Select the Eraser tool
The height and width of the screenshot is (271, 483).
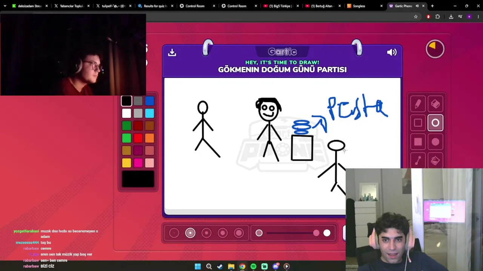[x=435, y=104]
